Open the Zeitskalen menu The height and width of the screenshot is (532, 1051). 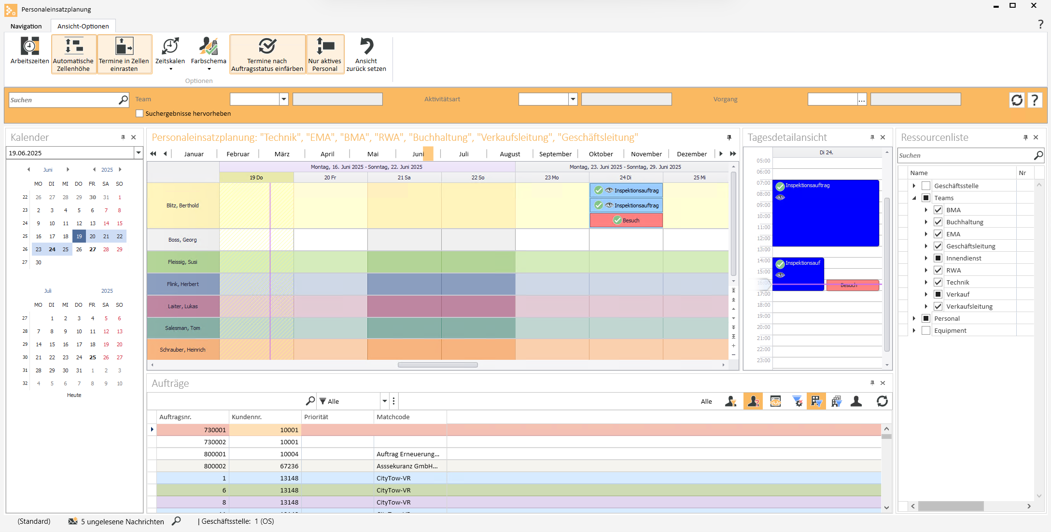170,54
